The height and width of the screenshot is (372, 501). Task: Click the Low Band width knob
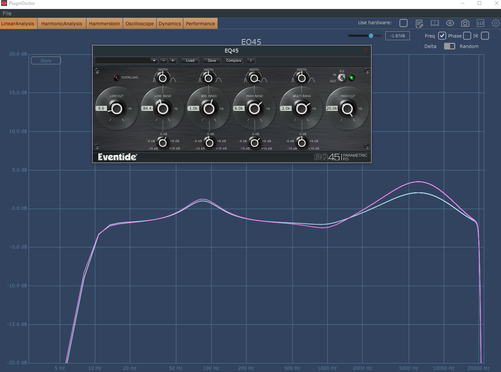[163, 78]
